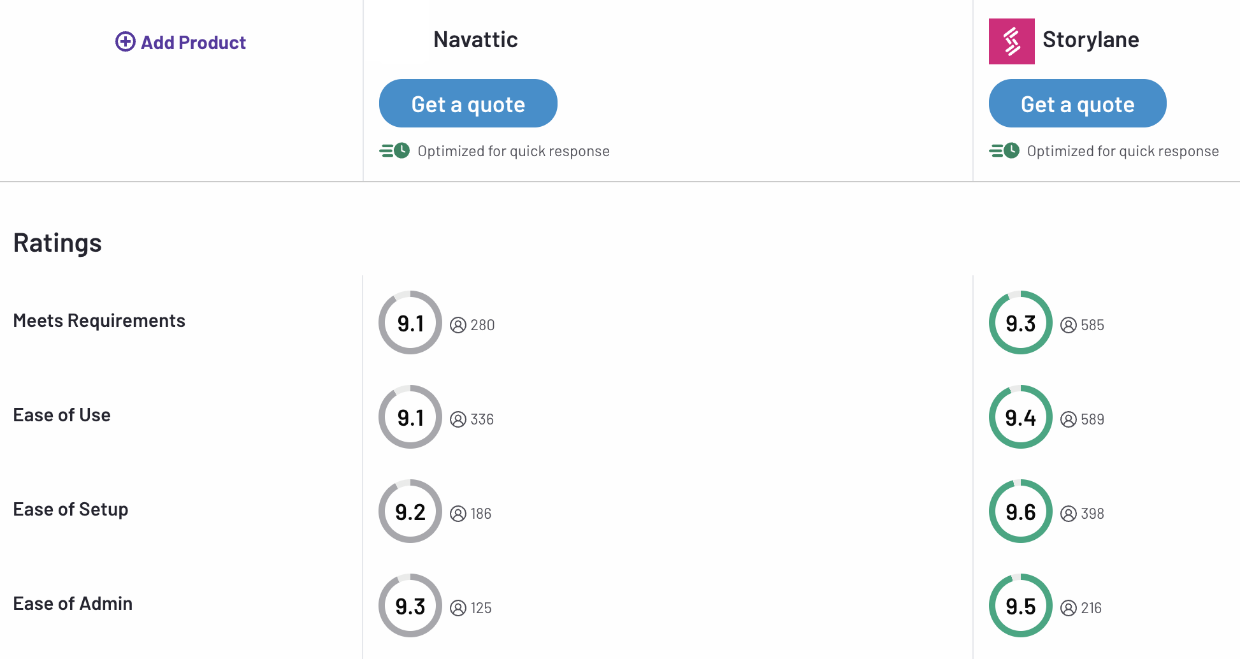Click the Ease of Use row label

pyautogui.click(x=61, y=415)
